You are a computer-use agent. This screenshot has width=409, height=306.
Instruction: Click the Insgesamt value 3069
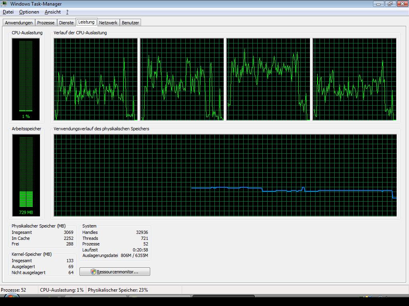[x=69, y=232]
